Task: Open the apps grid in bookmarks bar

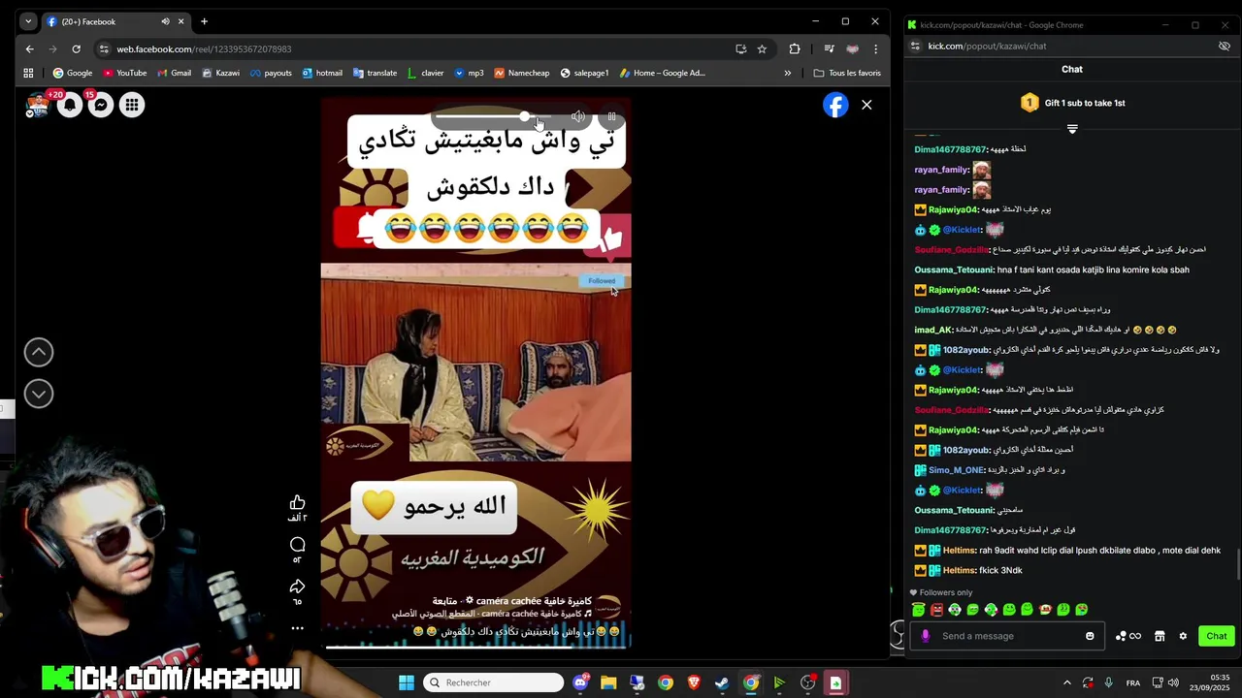Action: 28,73
